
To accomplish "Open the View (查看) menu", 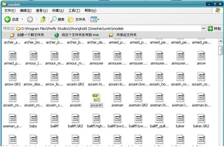I will (x=42, y=10).
